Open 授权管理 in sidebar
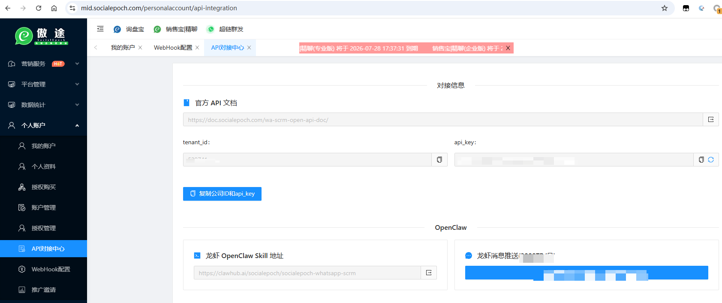This screenshot has height=303, width=722. (x=43, y=228)
